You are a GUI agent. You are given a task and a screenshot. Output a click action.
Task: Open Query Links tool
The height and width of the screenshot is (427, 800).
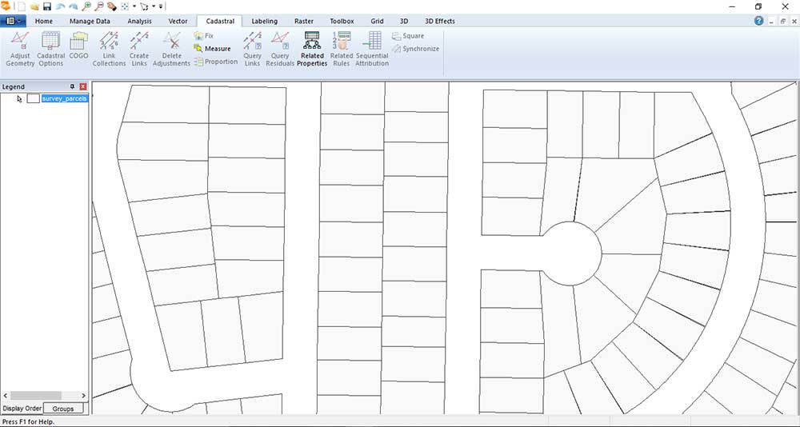coord(252,49)
